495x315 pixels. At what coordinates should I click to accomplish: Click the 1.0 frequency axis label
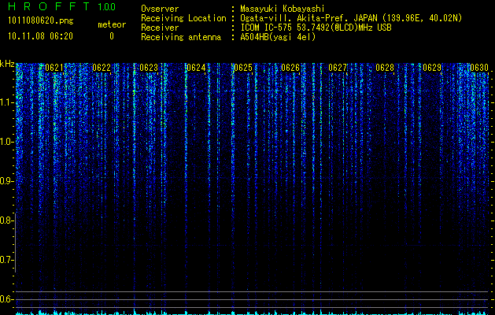click(6, 142)
